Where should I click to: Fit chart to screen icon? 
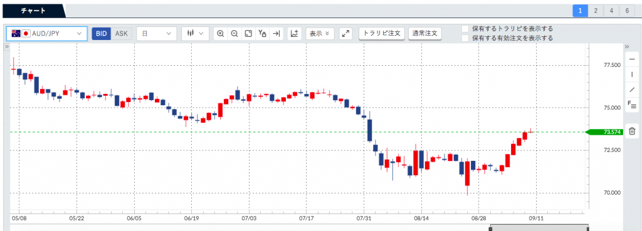tap(248, 34)
